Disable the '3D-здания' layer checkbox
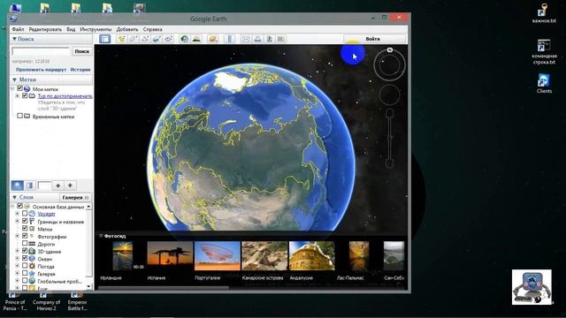566x318 pixels. click(25, 251)
